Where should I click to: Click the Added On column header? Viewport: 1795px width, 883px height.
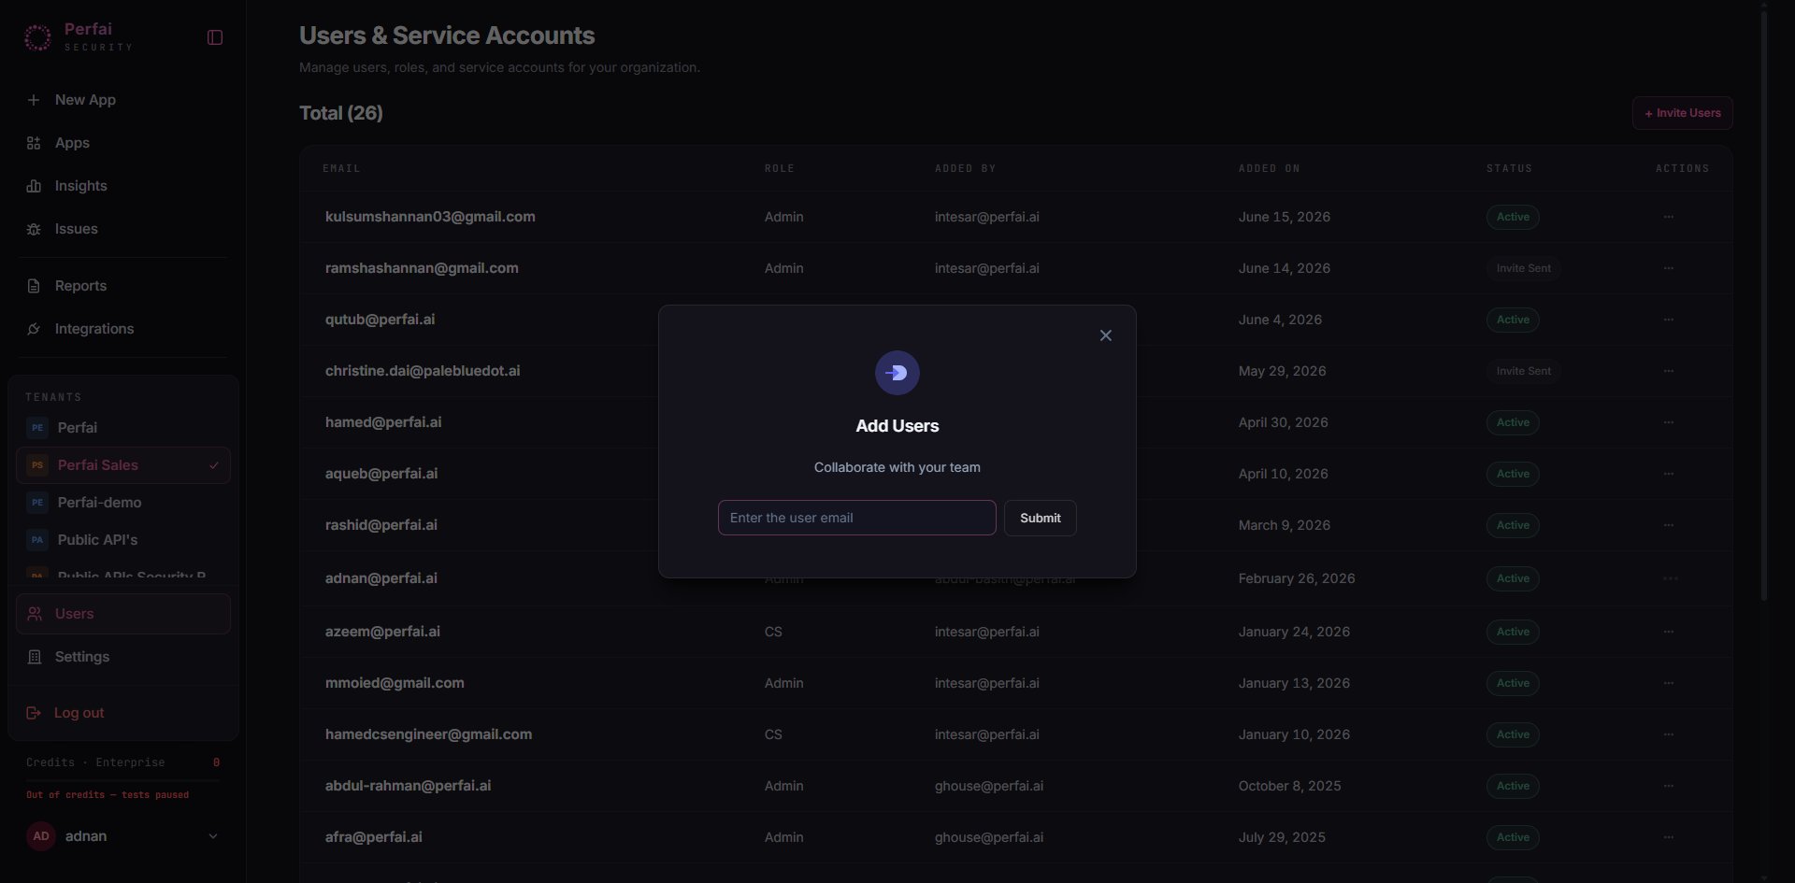coord(1269,168)
